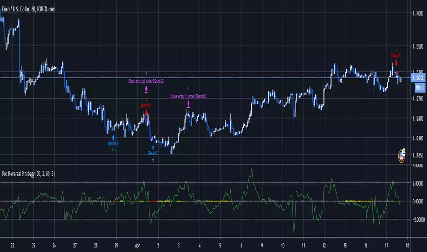
Task: Click the 0.00000 indicator scale label
Action: pos(418,201)
